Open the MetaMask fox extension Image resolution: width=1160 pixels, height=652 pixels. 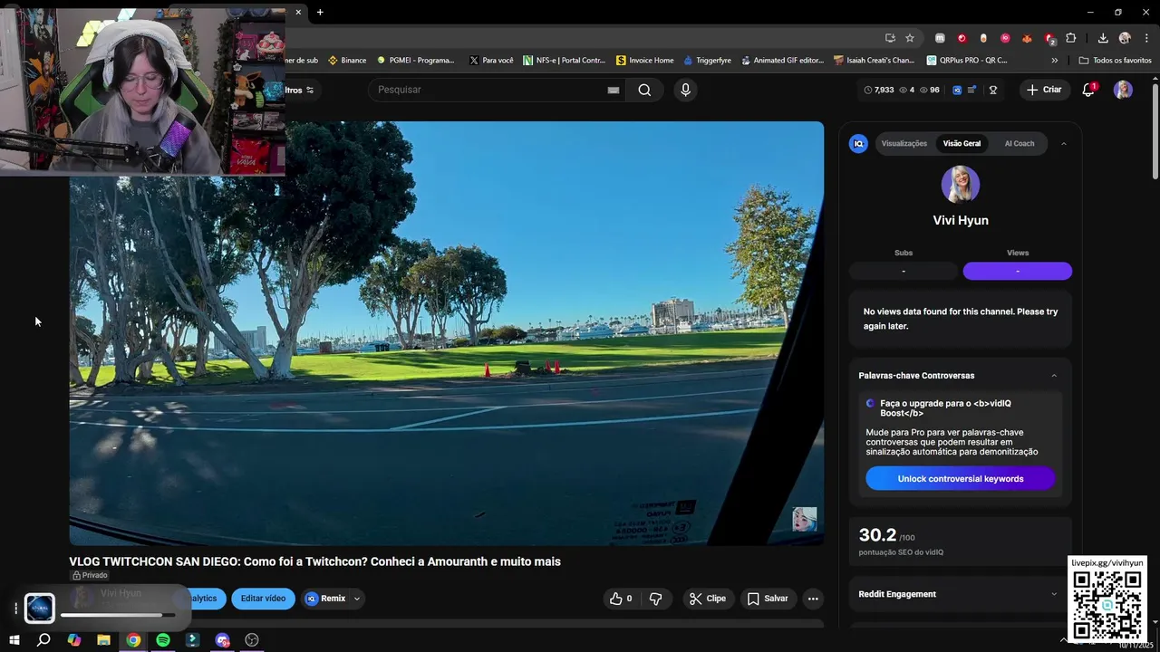click(x=1027, y=38)
